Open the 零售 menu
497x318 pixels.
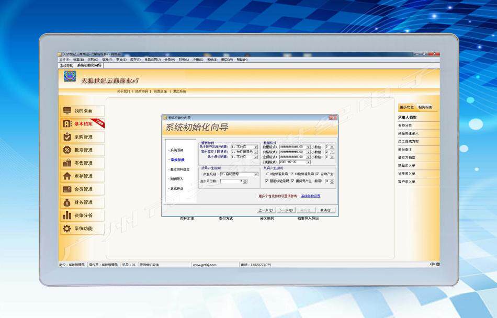point(121,60)
